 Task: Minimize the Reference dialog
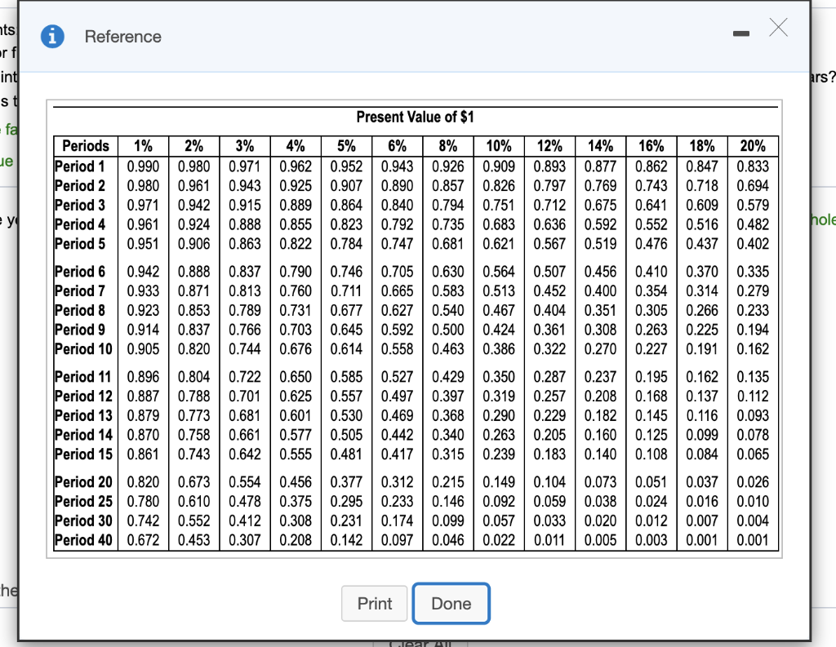pos(741,33)
